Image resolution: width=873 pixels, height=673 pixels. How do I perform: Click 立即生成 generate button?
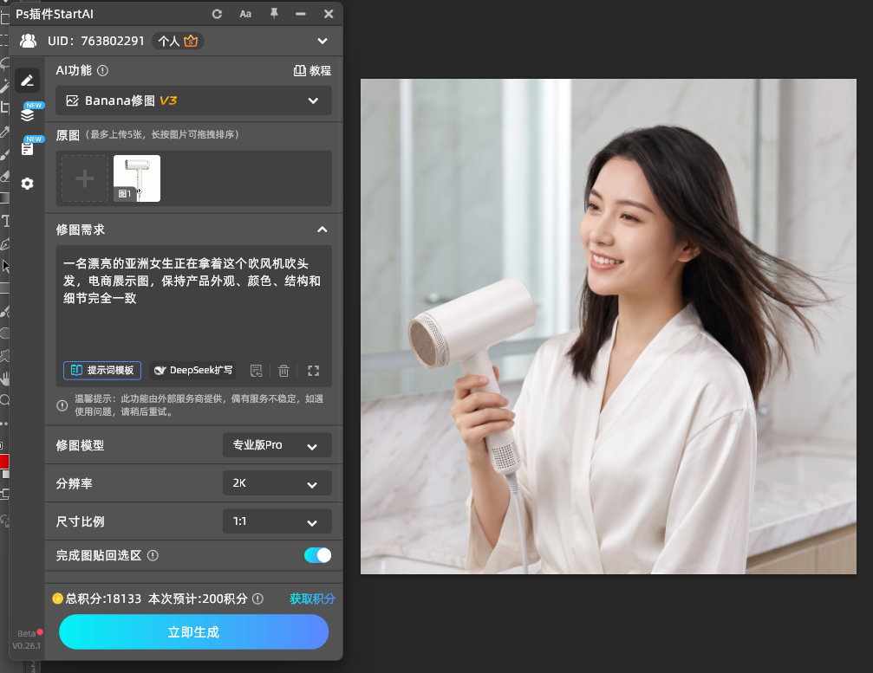tap(193, 631)
